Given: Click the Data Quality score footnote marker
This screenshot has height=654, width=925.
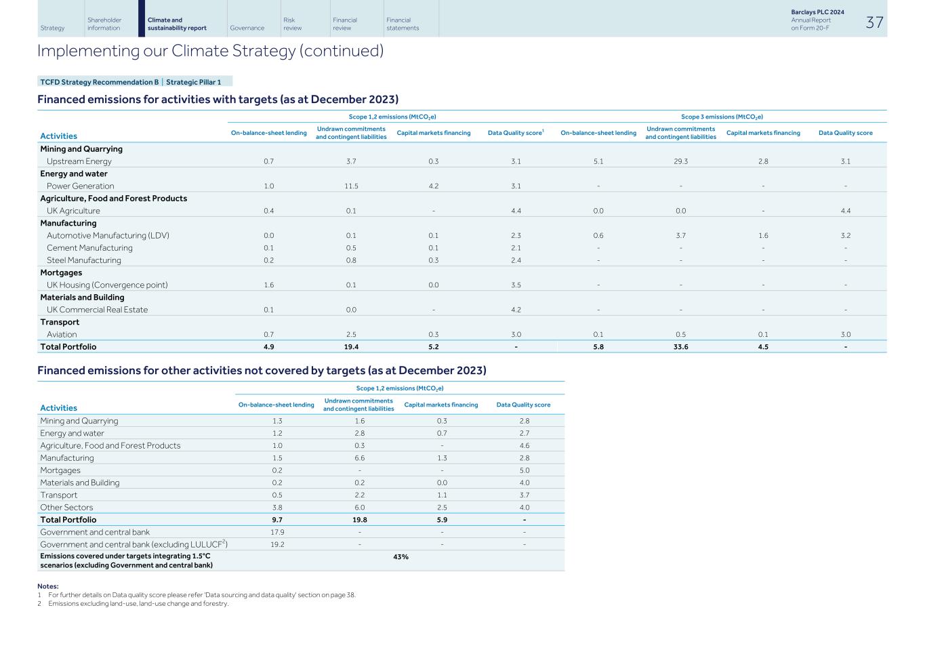Looking at the screenshot, I should tap(543, 130).
